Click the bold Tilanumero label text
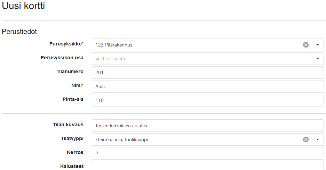 click(70, 71)
